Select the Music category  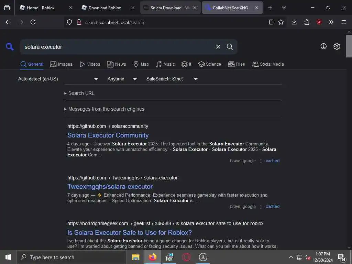[165, 64]
